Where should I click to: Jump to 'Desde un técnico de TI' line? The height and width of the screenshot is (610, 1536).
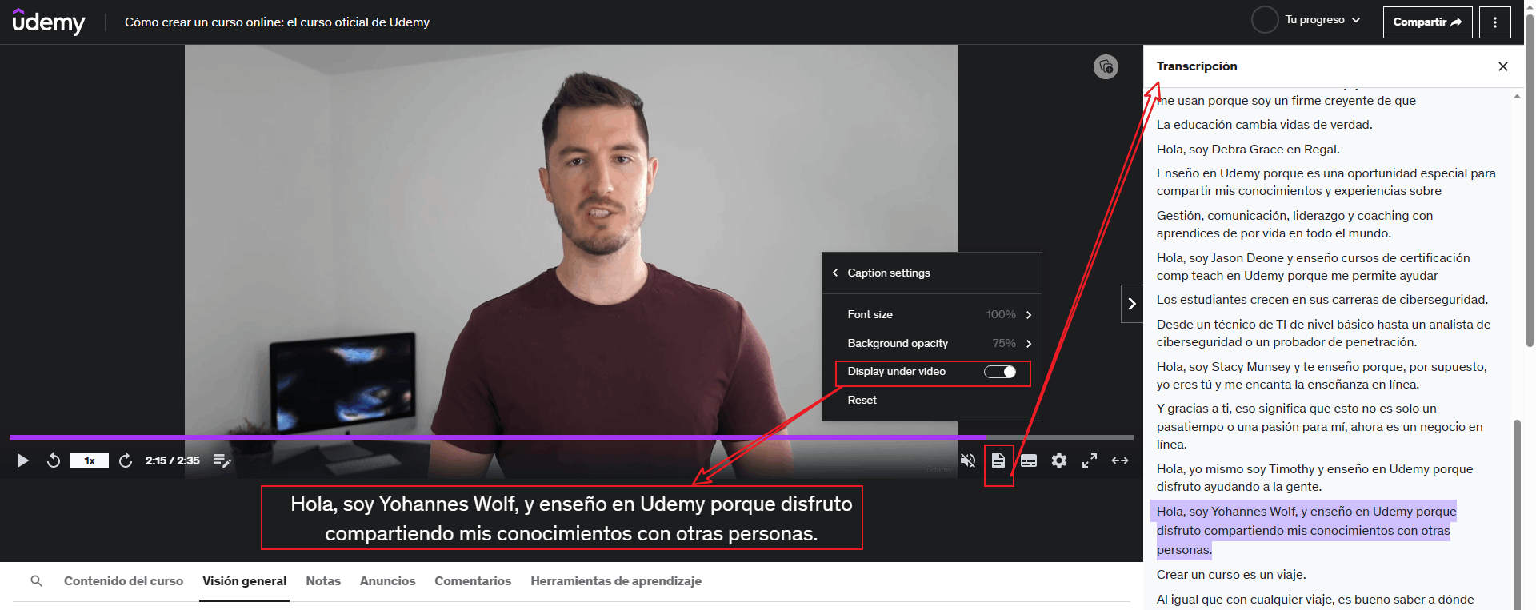click(1324, 333)
